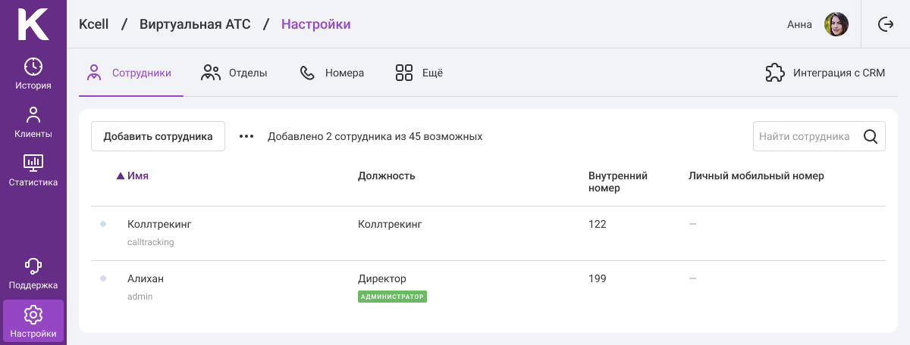This screenshot has width=910, height=345.
Task: Open the Алихан employee row
Action: coord(488,287)
